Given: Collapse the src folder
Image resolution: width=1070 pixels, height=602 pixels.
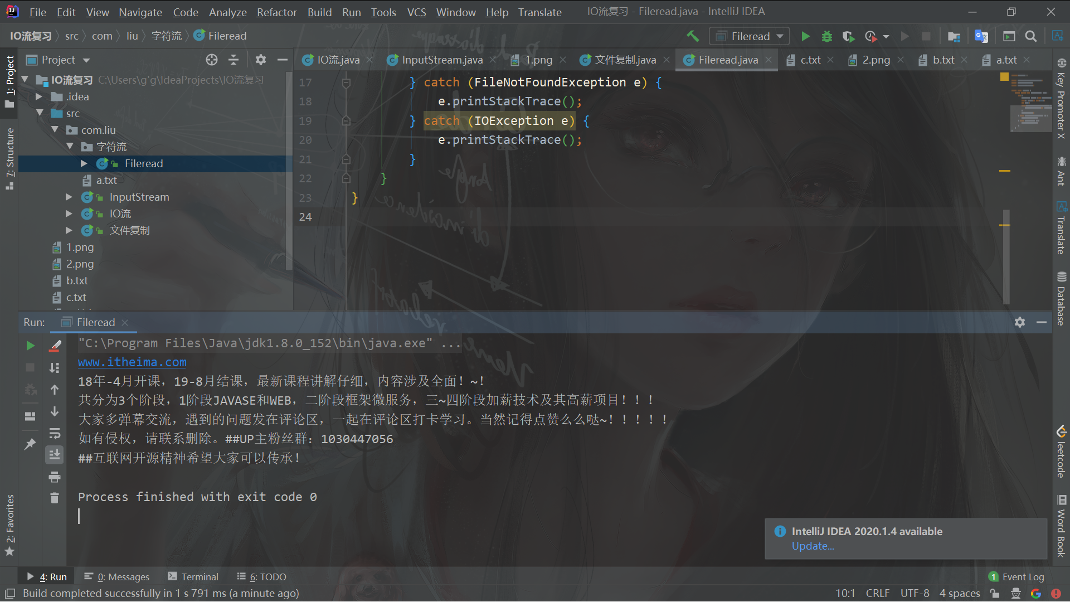Looking at the screenshot, I should coord(39,113).
